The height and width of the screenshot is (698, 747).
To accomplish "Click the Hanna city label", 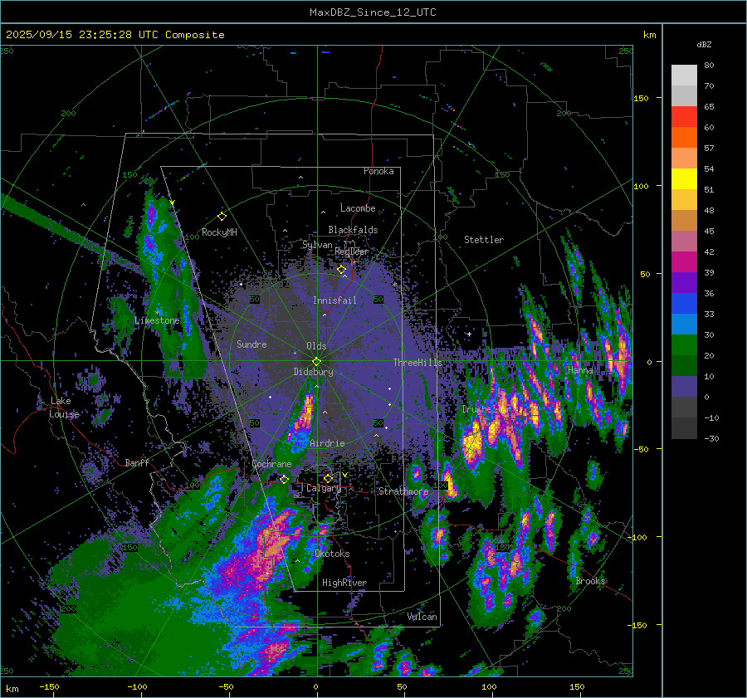I will click(x=580, y=370).
